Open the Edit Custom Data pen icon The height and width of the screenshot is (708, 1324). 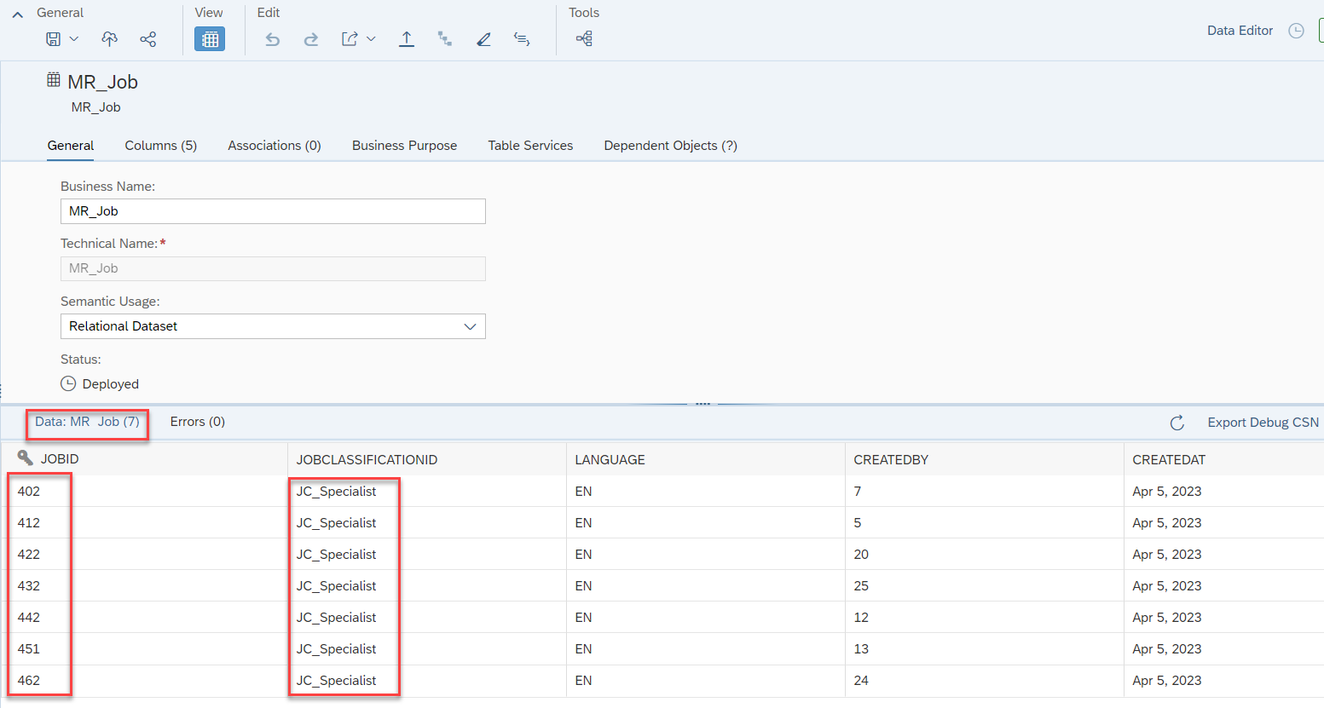(483, 38)
